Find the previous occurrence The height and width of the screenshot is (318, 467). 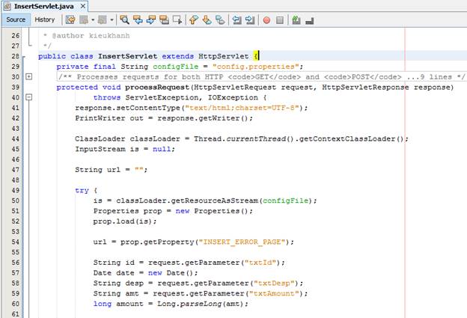point(138,20)
